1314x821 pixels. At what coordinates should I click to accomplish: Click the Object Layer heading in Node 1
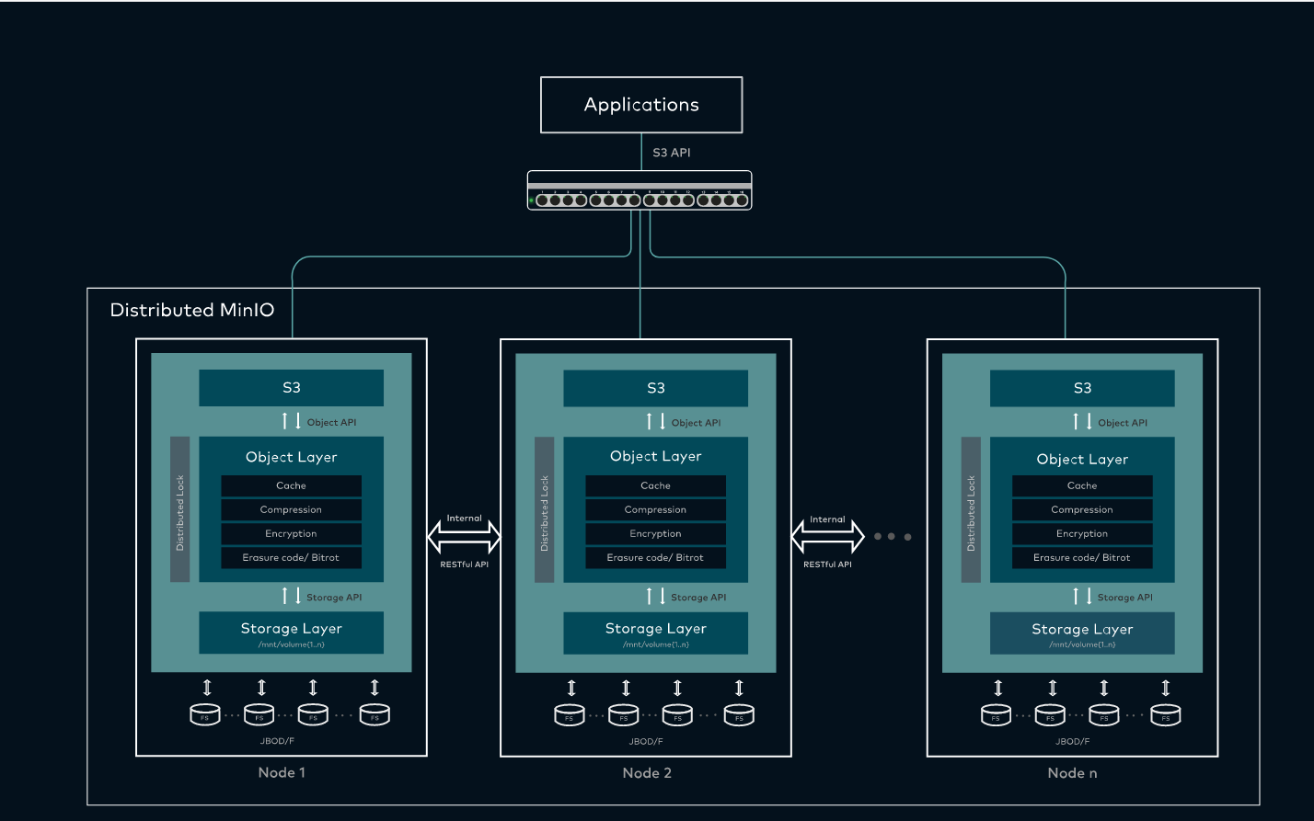coord(292,457)
